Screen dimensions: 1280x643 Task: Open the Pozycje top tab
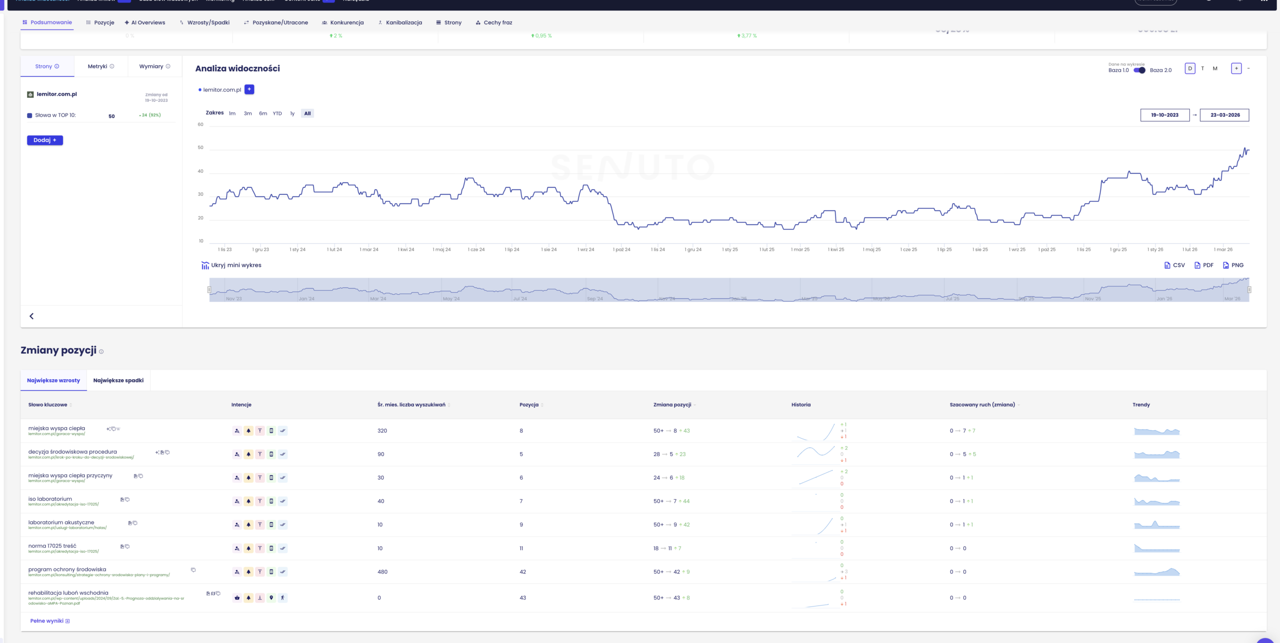click(x=100, y=22)
